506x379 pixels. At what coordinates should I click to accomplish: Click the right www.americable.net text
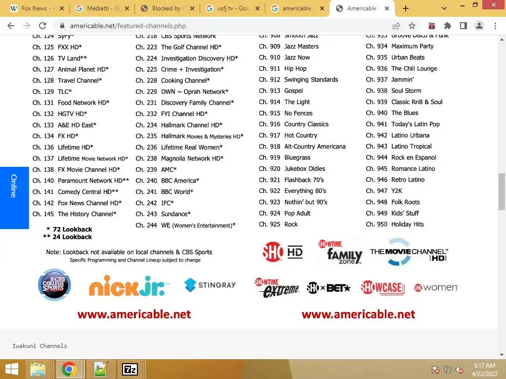pyautogui.click(x=359, y=314)
